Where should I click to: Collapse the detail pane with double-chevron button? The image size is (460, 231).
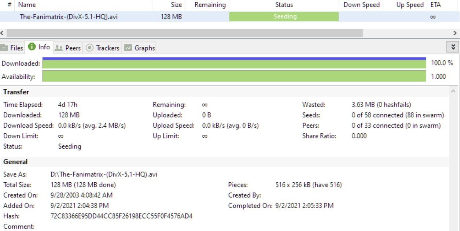tap(453, 47)
